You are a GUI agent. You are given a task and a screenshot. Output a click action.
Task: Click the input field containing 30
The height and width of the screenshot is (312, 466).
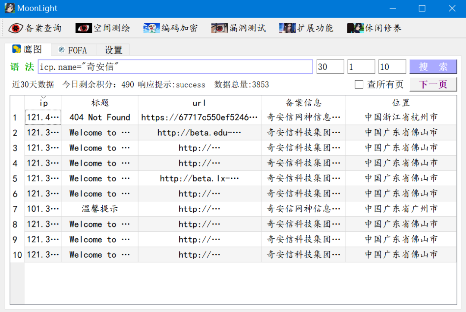click(x=330, y=66)
